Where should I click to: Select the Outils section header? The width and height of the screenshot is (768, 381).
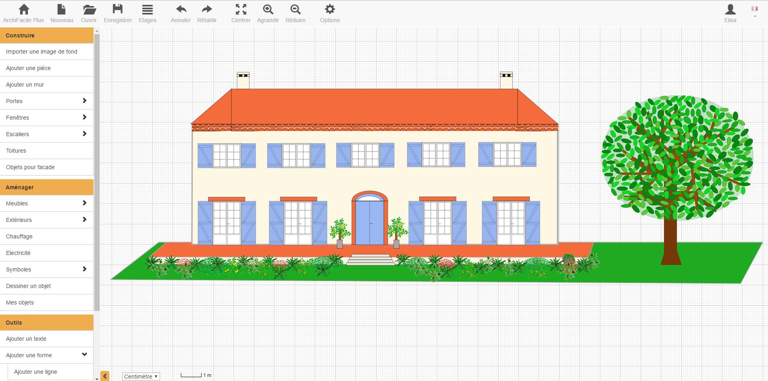coord(46,322)
